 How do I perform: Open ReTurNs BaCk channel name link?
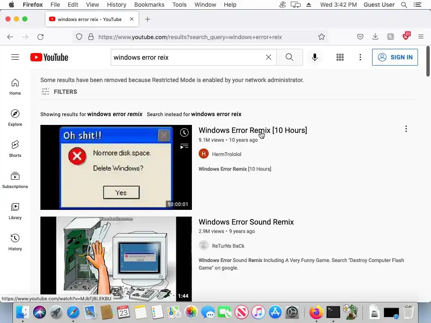click(228, 246)
